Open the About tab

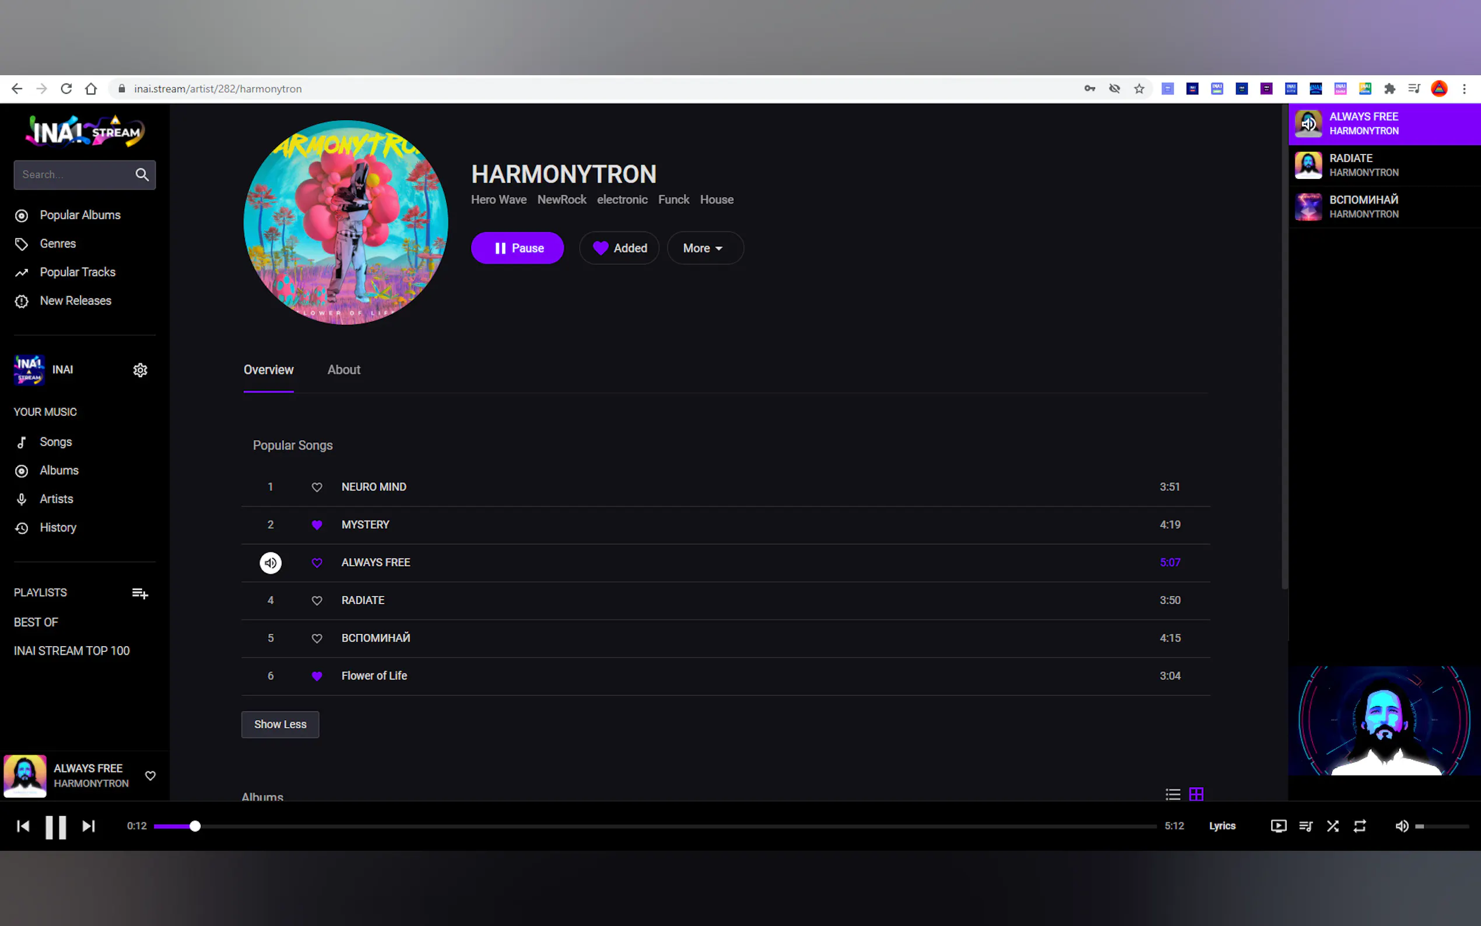[343, 370]
